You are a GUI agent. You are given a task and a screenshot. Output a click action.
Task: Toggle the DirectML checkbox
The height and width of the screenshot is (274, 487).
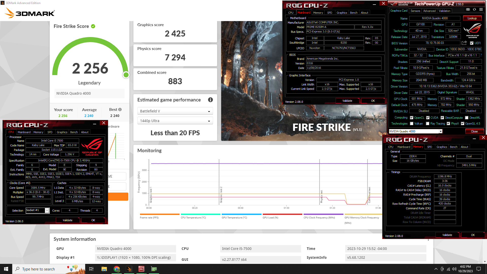point(466,117)
